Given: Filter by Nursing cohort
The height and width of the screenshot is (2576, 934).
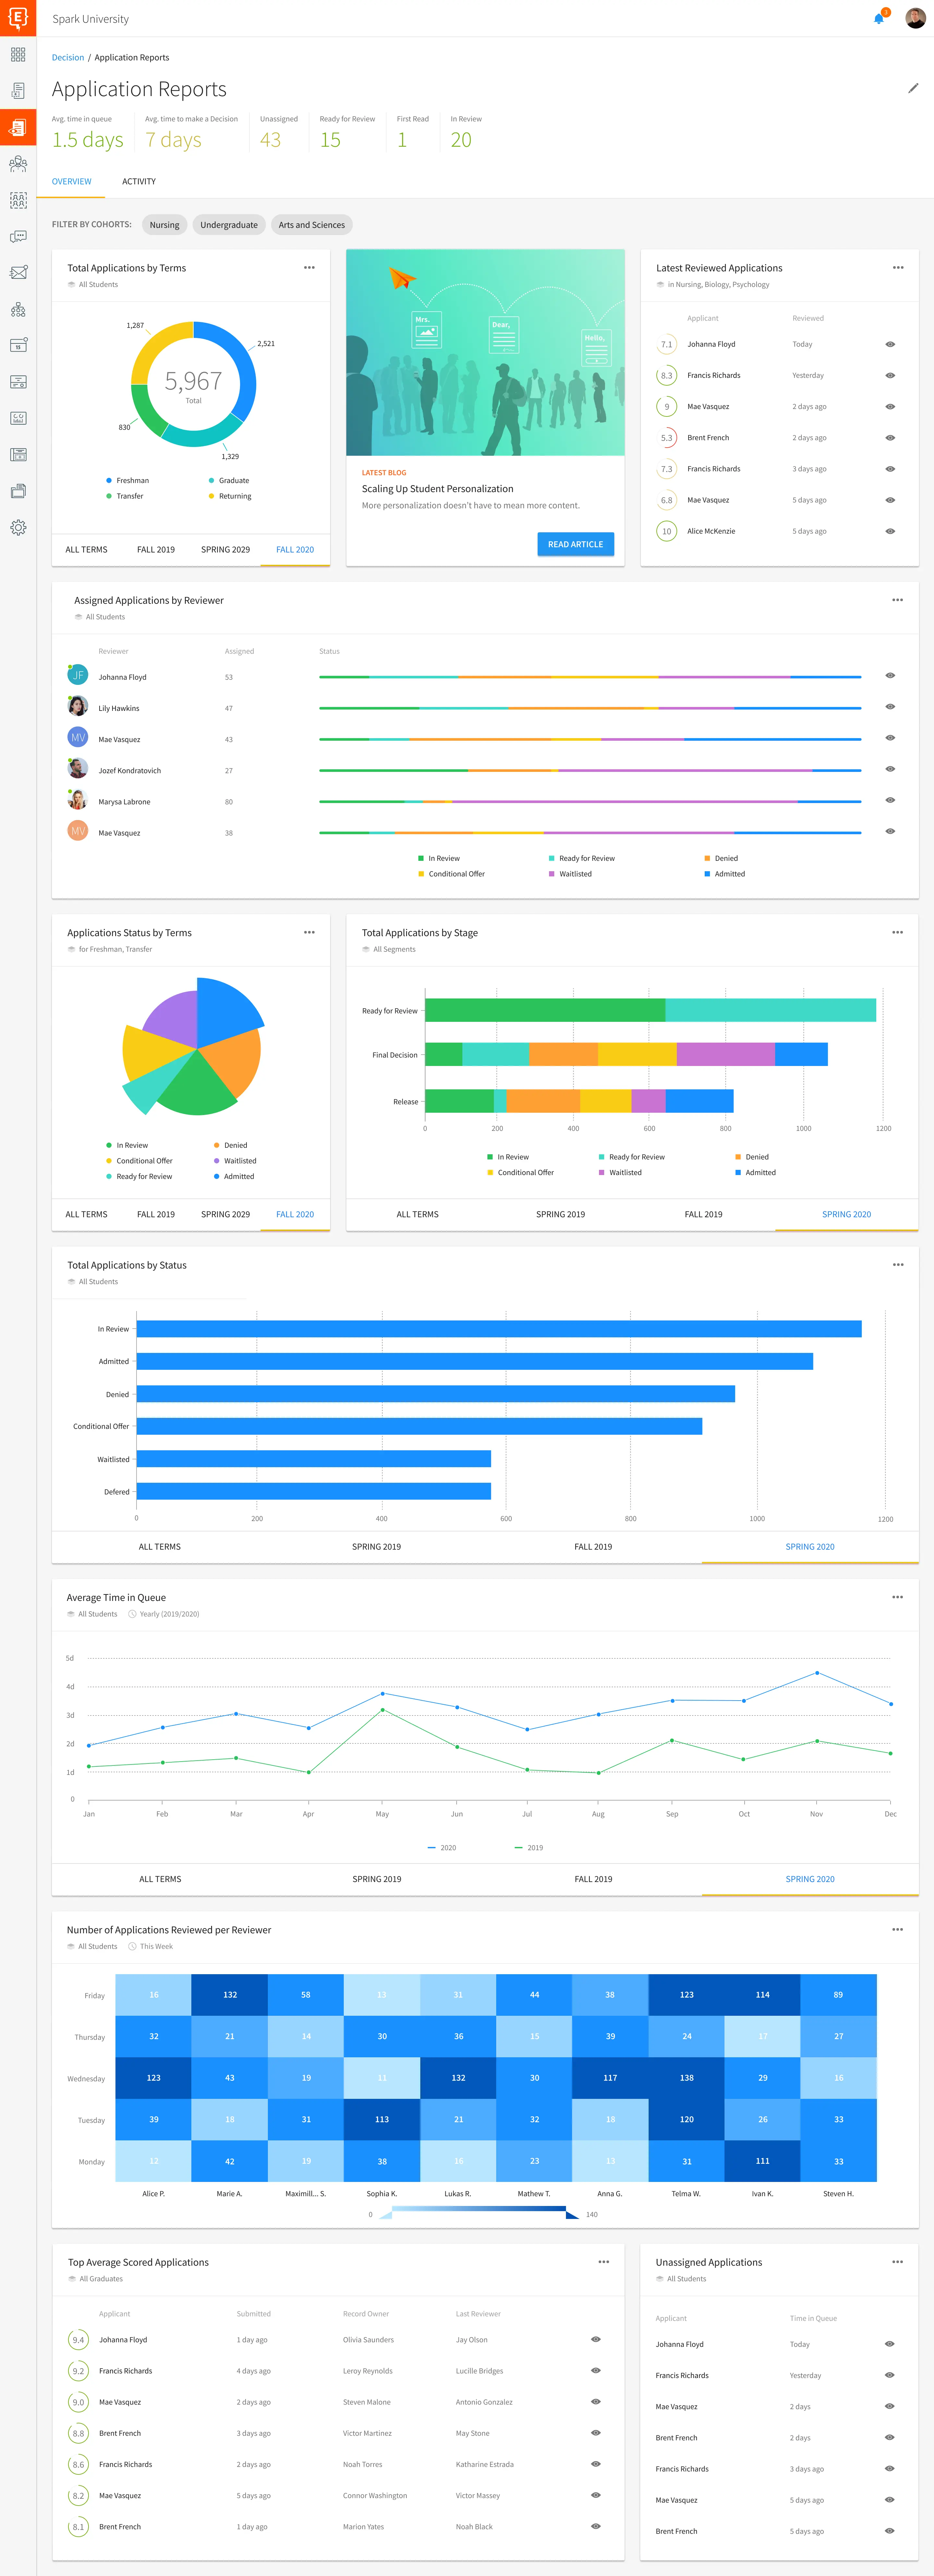Looking at the screenshot, I should point(165,225).
